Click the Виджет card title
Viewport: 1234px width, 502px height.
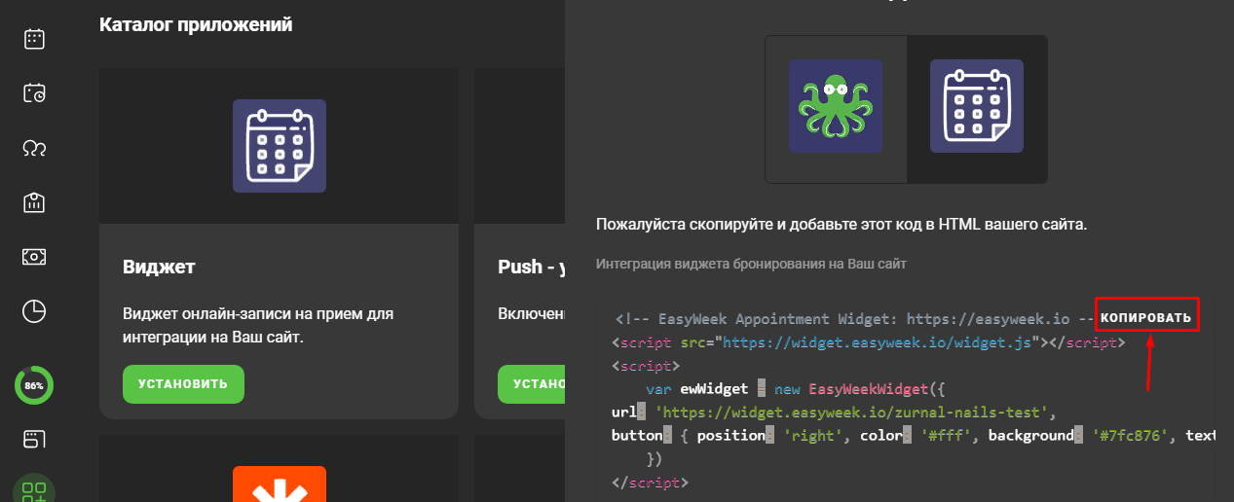tap(160, 268)
